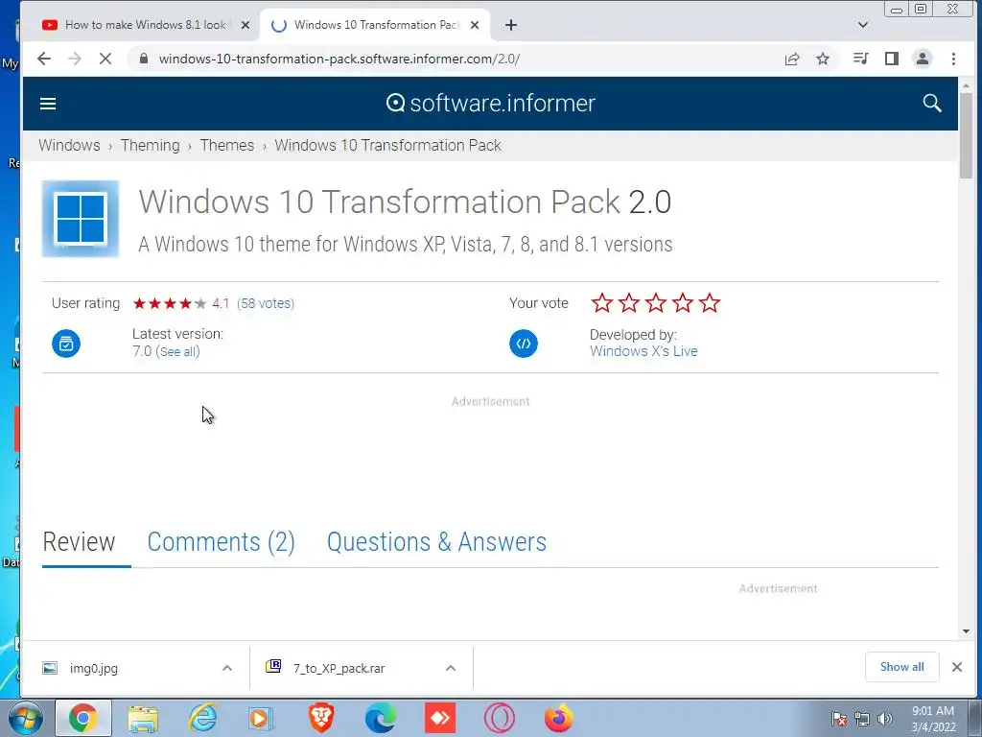Click Show all downloads button
Image resolution: width=982 pixels, height=737 pixels.
901,667
